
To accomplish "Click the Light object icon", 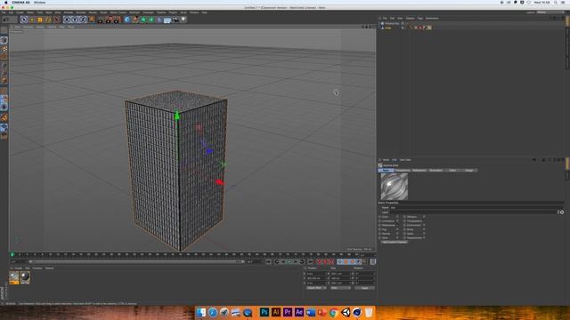I will [183, 20].
